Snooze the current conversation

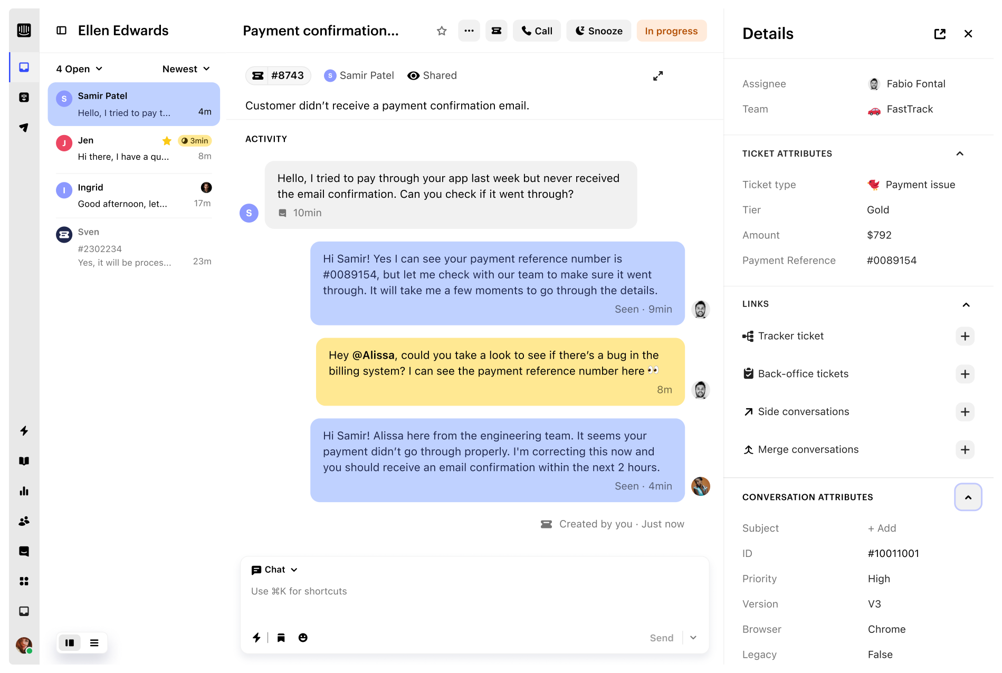pos(598,31)
